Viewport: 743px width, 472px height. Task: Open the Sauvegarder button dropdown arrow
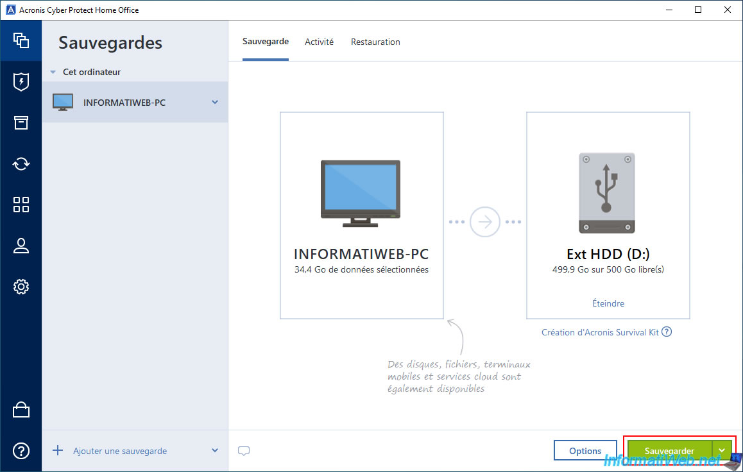[x=722, y=451]
